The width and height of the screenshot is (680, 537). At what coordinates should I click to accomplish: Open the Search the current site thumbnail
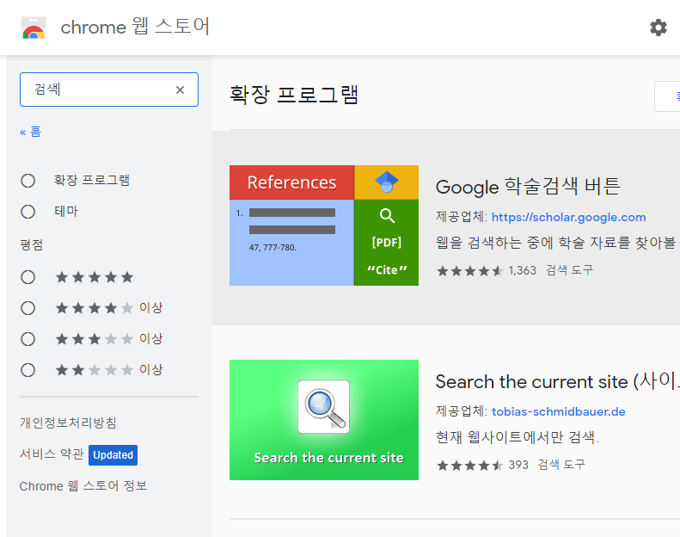pos(324,420)
